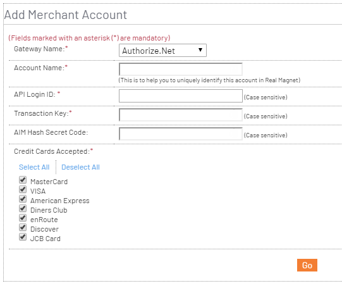Focus the API Login ID field
The width and height of the screenshot is (342, 293).
pos(181,96)
